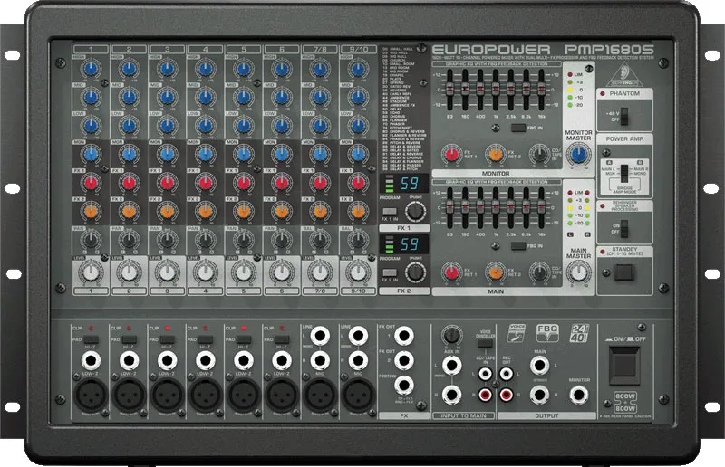
Task: Click the channel 2 white LEVEL knob
Action: (x=129, y=271)
